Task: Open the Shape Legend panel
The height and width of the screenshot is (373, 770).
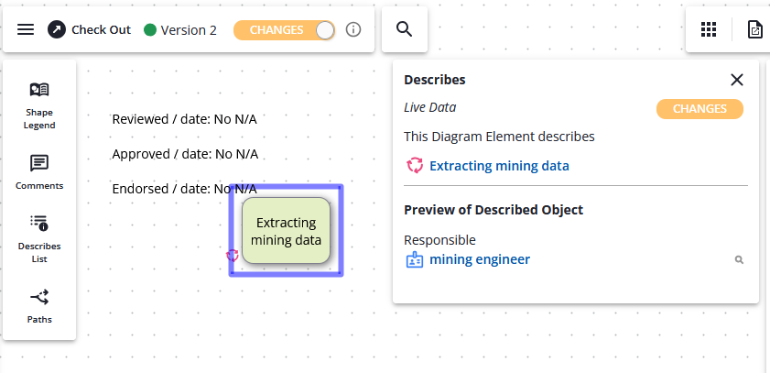Action: [39, 105]
